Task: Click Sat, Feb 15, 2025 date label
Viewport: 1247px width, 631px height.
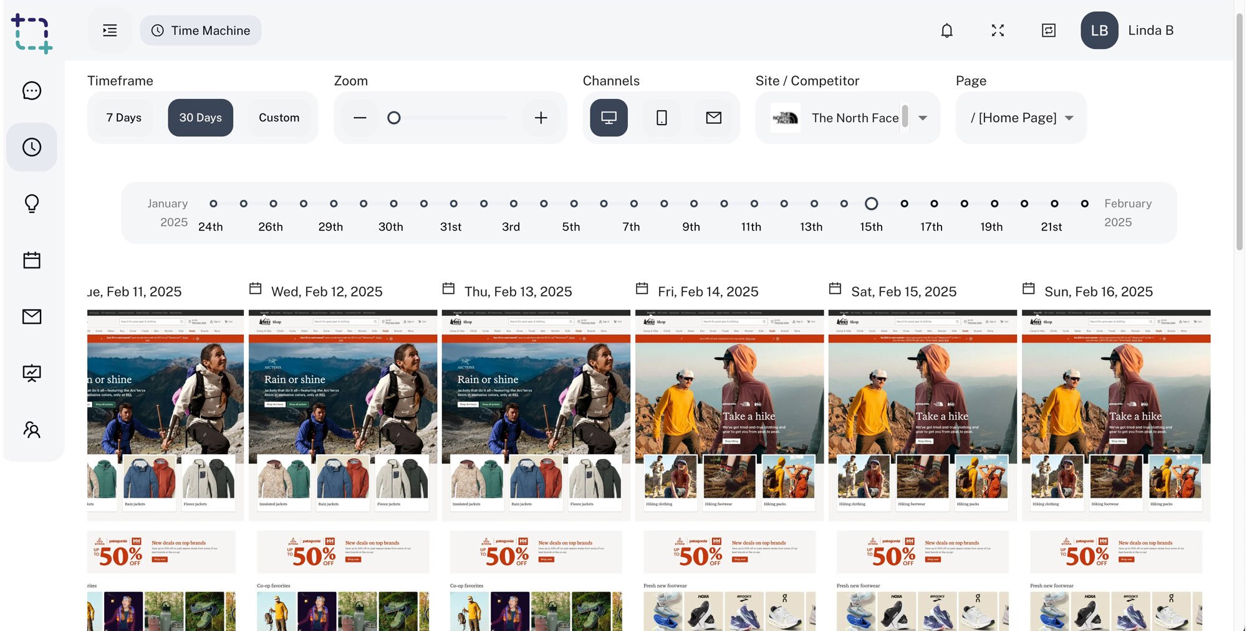Action: tap(904, 292)
